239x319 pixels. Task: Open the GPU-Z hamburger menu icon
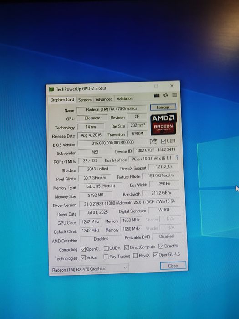[x=174, y=95]
